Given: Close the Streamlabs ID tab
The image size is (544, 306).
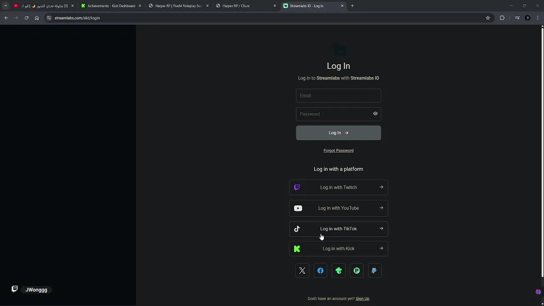Looking at the screenshot, I should tap(342, 6).
